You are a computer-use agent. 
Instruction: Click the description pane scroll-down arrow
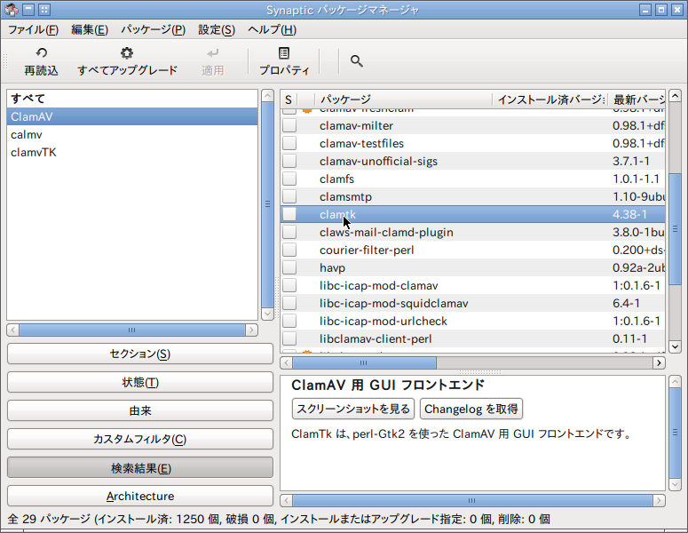(x=675, y=484)
